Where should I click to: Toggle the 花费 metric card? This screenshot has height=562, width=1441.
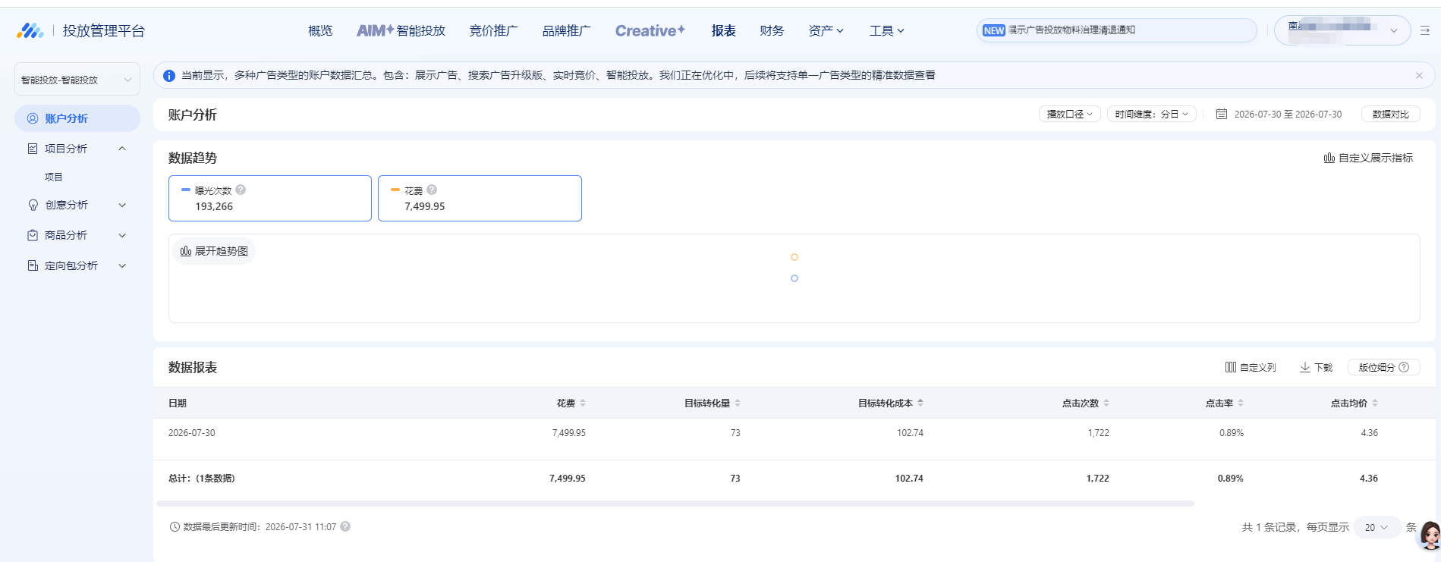pyautogui.click(x=480, y=198)
